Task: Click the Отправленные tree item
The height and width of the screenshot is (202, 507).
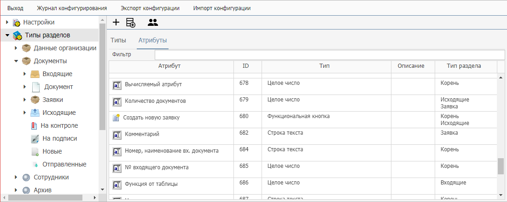Action: 64,164
